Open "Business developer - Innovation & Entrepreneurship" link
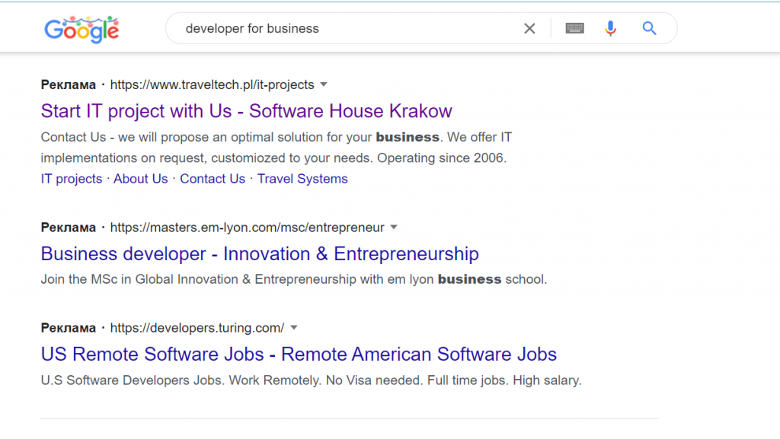This screenshot has width=780, height=439. pyautogui.click(x=260, y=254)
